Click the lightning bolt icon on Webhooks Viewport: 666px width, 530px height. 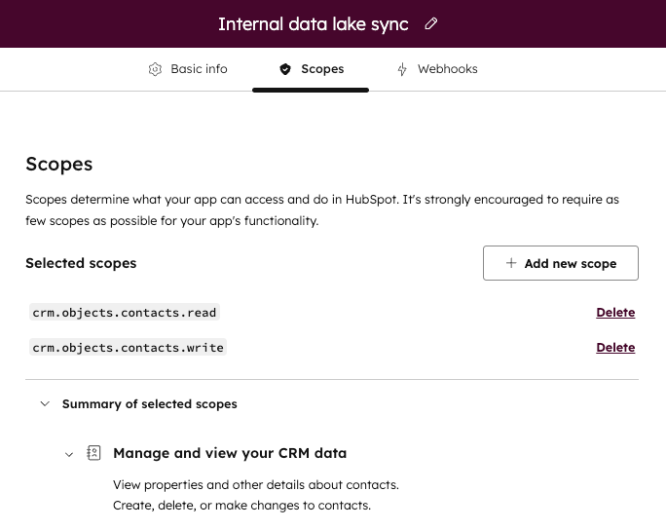point(402,69)
